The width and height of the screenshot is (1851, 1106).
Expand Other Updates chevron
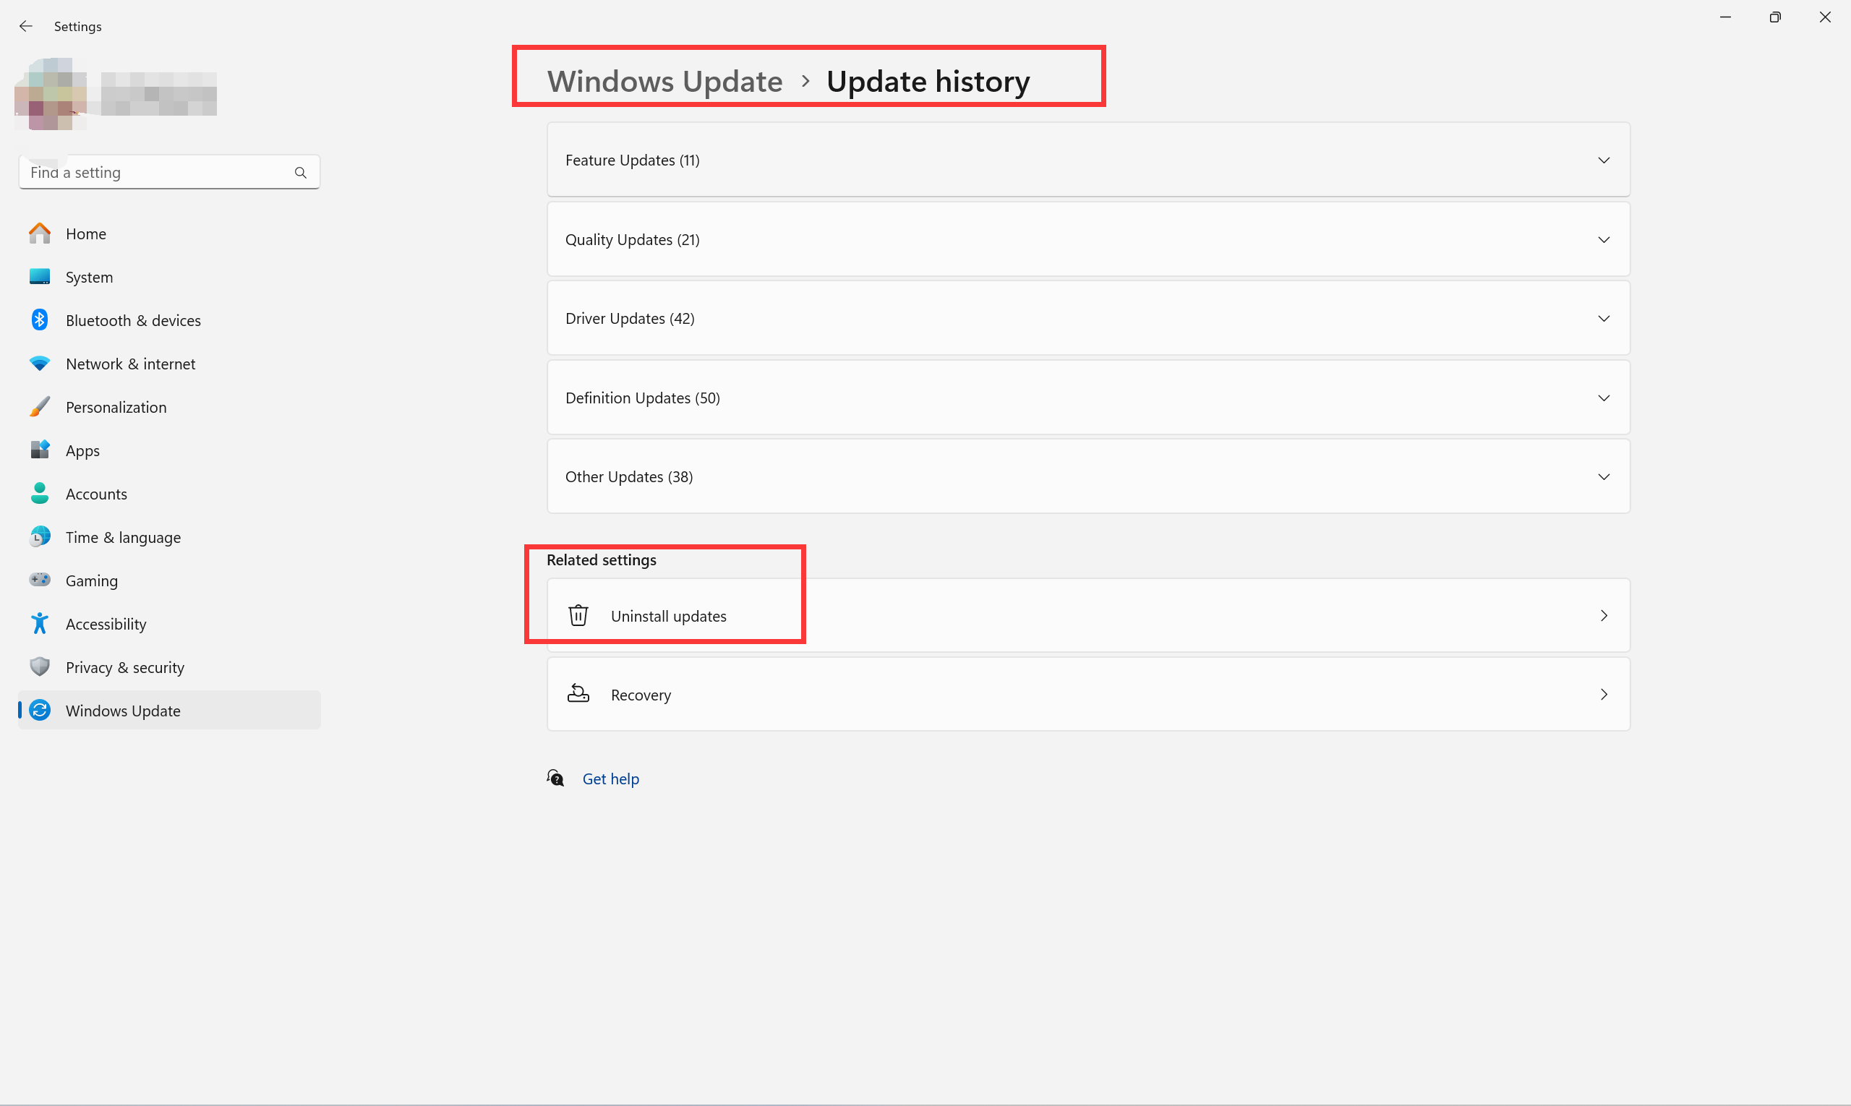[1604, 477]
